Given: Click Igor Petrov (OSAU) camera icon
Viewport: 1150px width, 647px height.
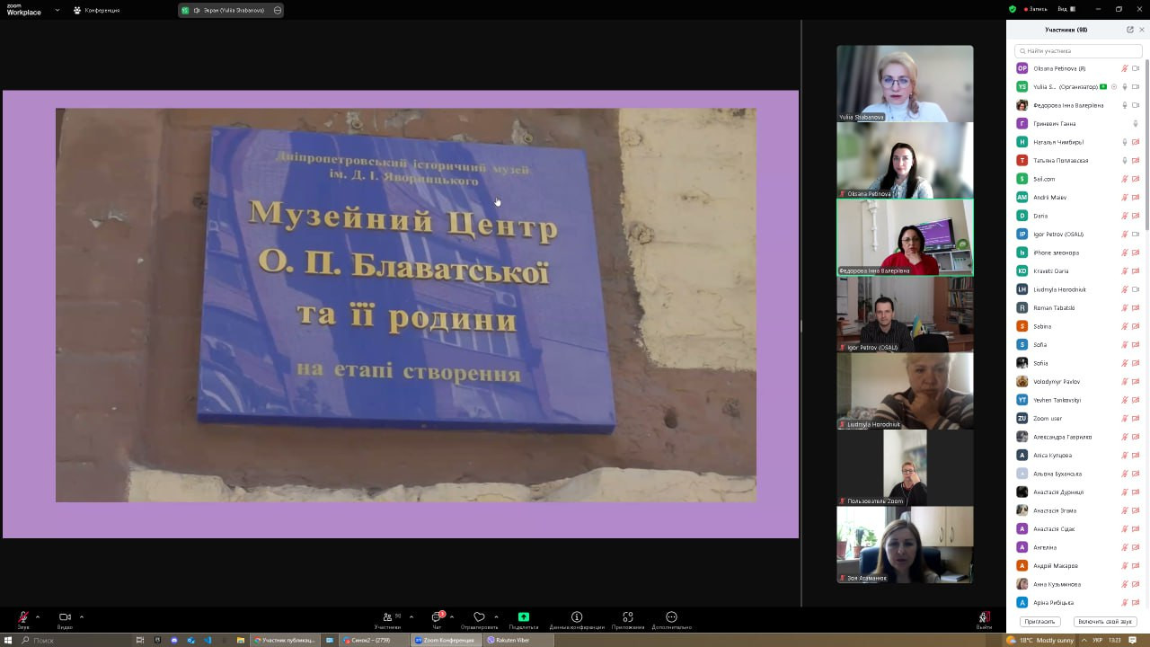Looking at the screenshot, I should coord(1136,235).
